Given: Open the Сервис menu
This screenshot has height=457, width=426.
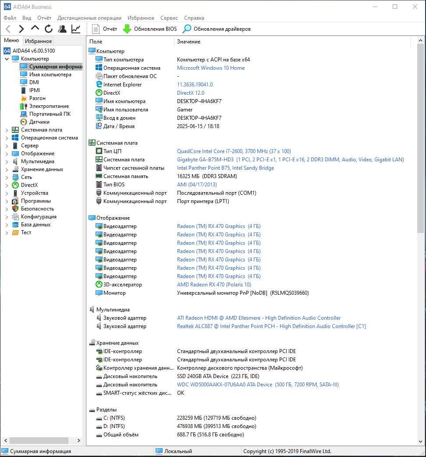Looking at the screenshot, I should pos(169,18).
